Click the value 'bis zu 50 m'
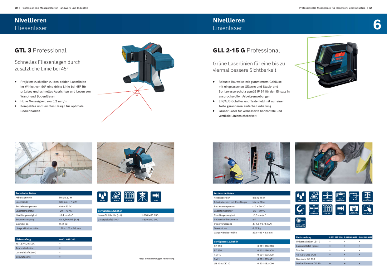 (259, 202)
